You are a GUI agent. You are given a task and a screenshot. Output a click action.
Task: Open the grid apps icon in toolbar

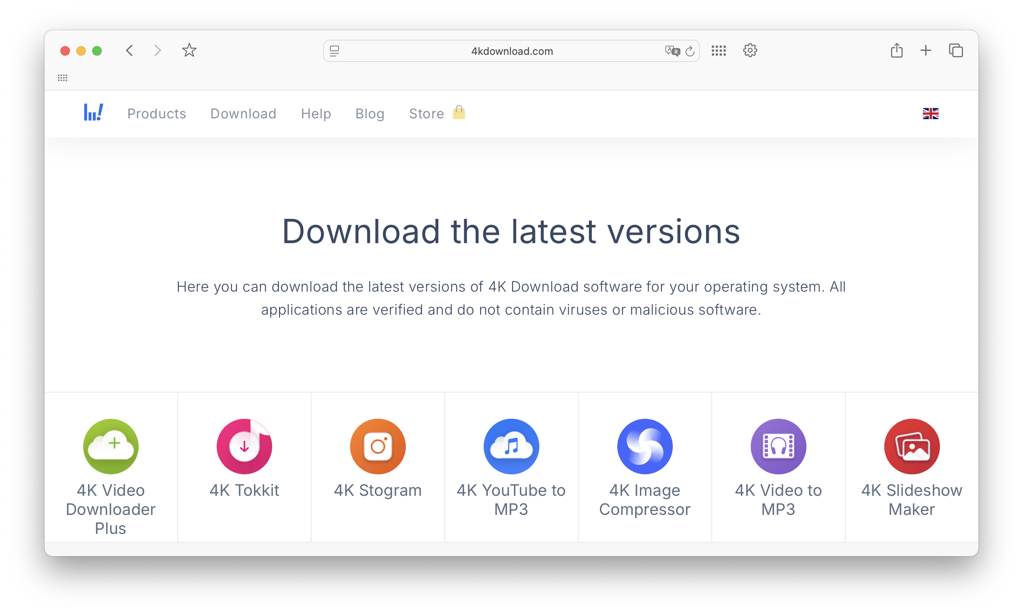point(718,50)
